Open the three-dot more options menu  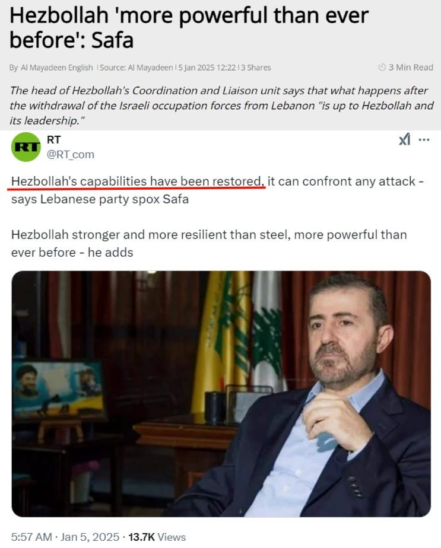coord(424,140)
